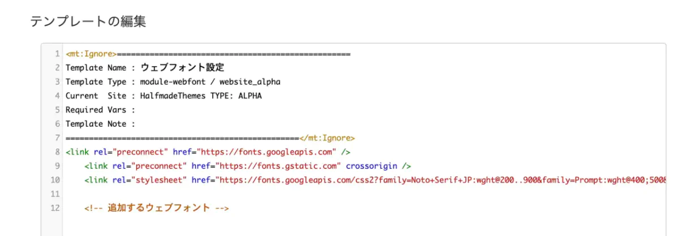
Task: Click the opening mt:Ignore tag
Action: click(x=91, y=54)
